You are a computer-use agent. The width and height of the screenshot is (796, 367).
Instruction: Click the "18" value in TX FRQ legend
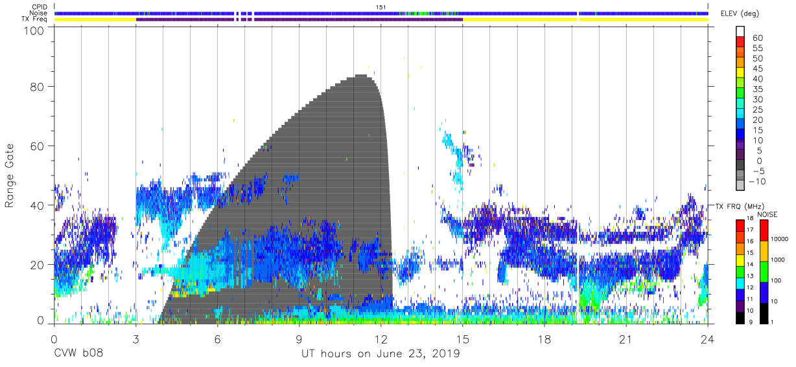(749, 219)
